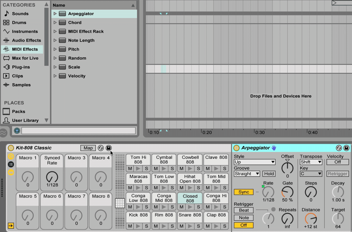Image resolution: width=352 pixels, height=232 pixels.
Task: Mute the Cowbell 808 pad
Action: tap(181, 168)
